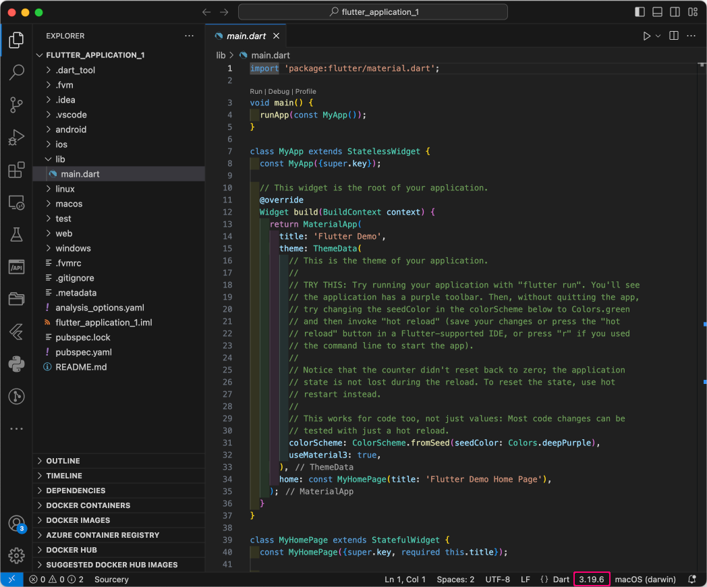Open the API client icon
Screen dimensions: 707x587
point(16,267)
